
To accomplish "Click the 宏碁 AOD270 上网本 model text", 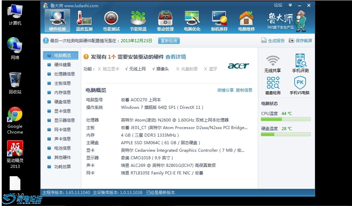I will tap(141, 100).
